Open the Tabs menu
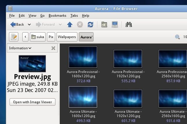Viewport: 187px width, 124px height. 74,16
